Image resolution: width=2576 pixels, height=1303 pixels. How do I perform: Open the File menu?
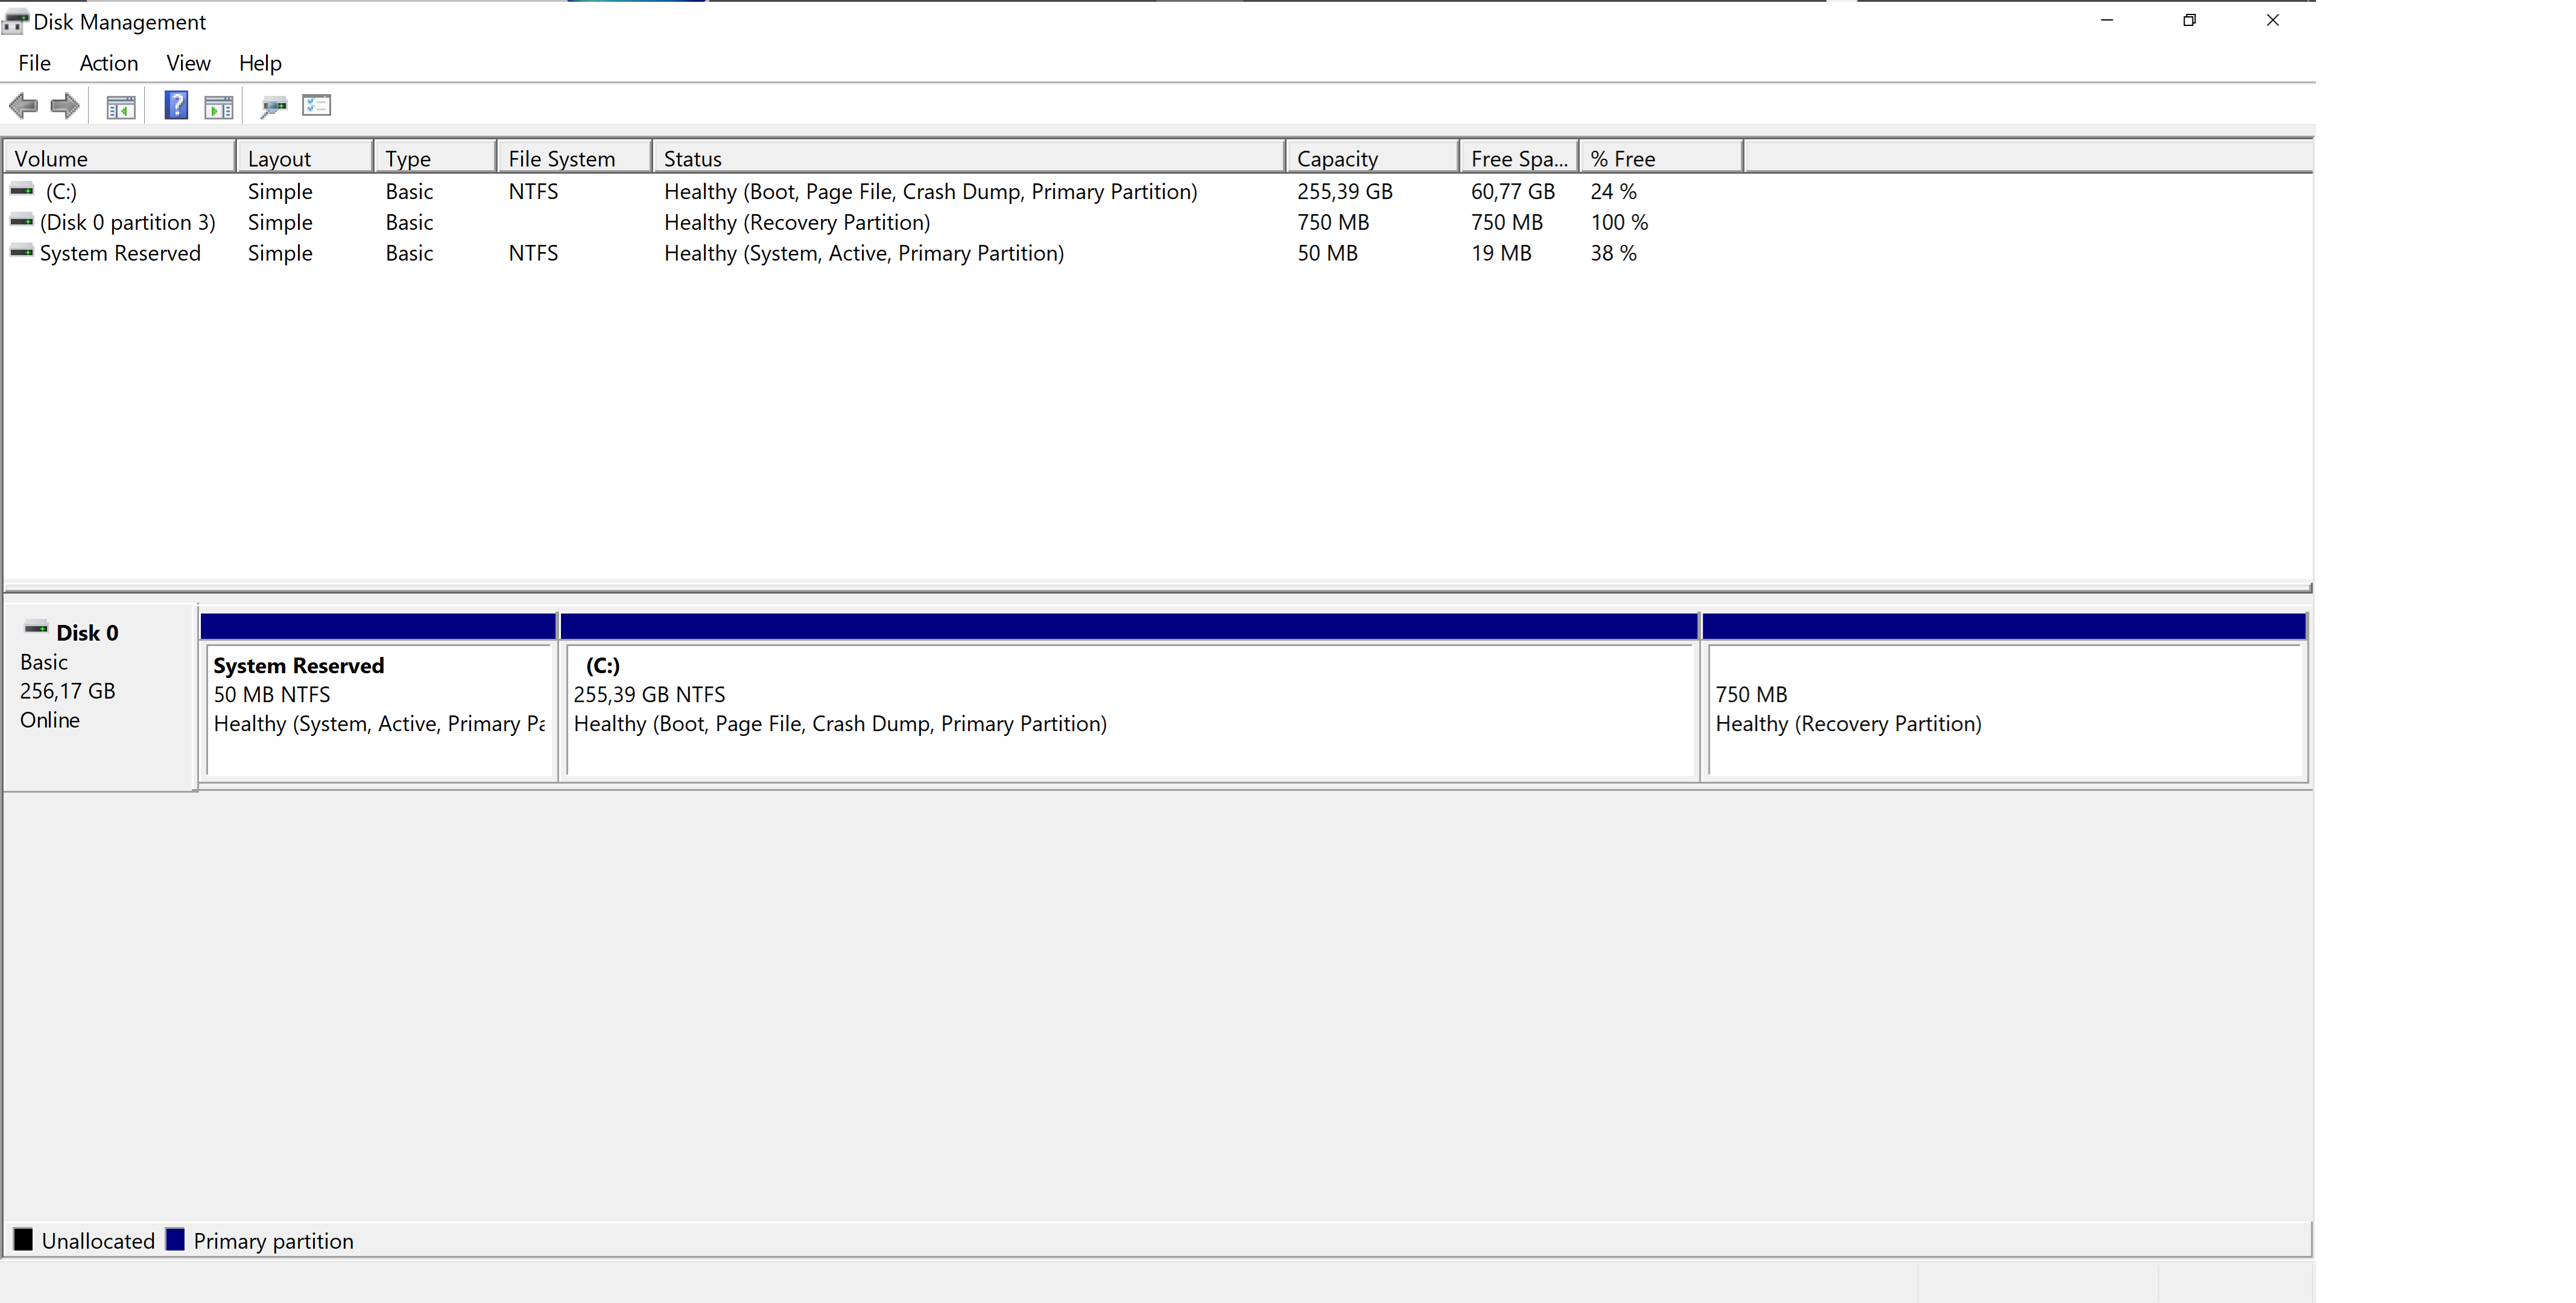pyautogui.click(x=34, y=63)
